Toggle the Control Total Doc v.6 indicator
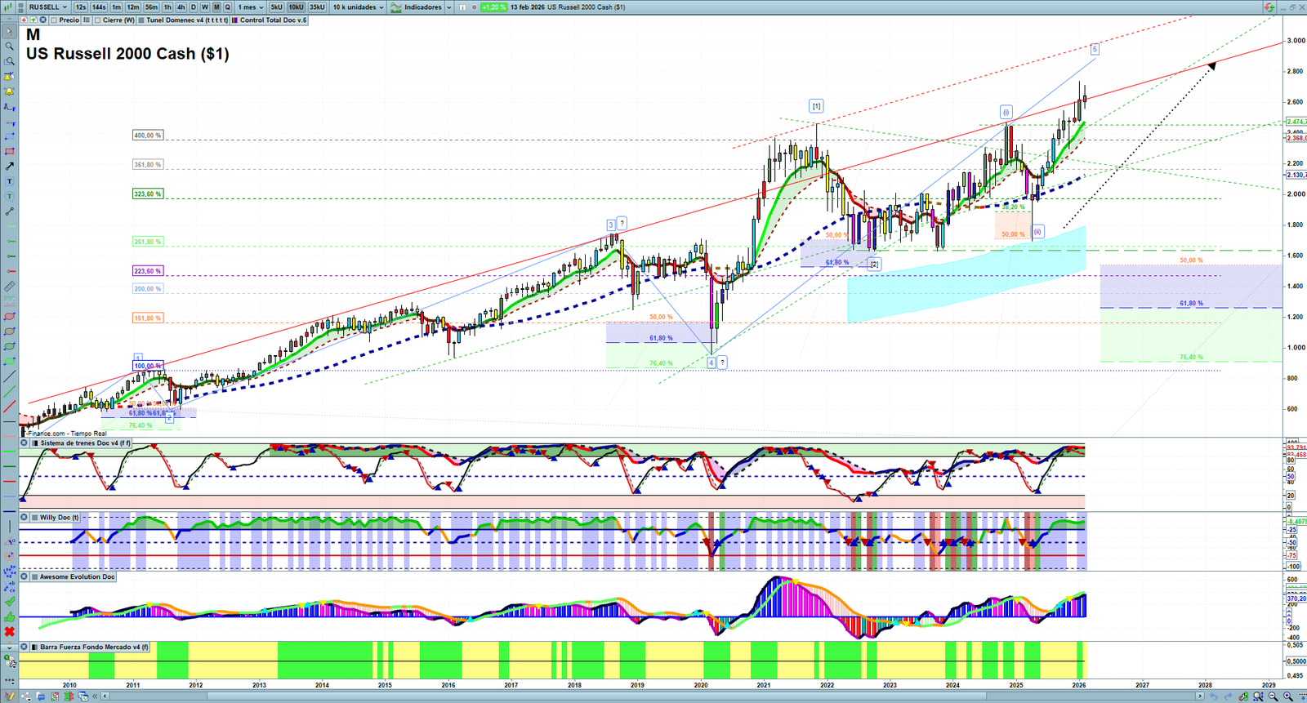 (x=234, y=20)
